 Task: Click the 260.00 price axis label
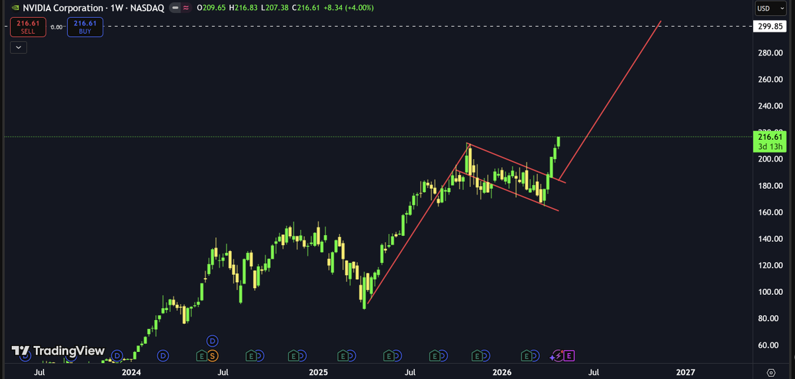(771, 80)
